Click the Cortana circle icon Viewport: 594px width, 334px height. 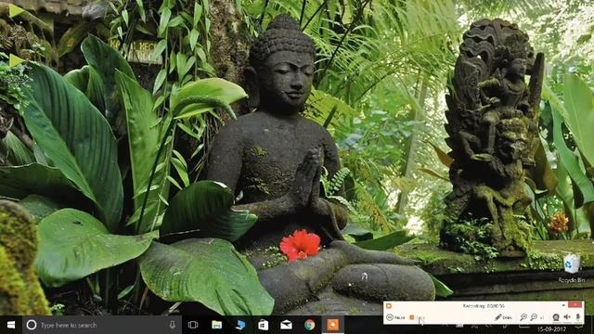tap(32, 325)
